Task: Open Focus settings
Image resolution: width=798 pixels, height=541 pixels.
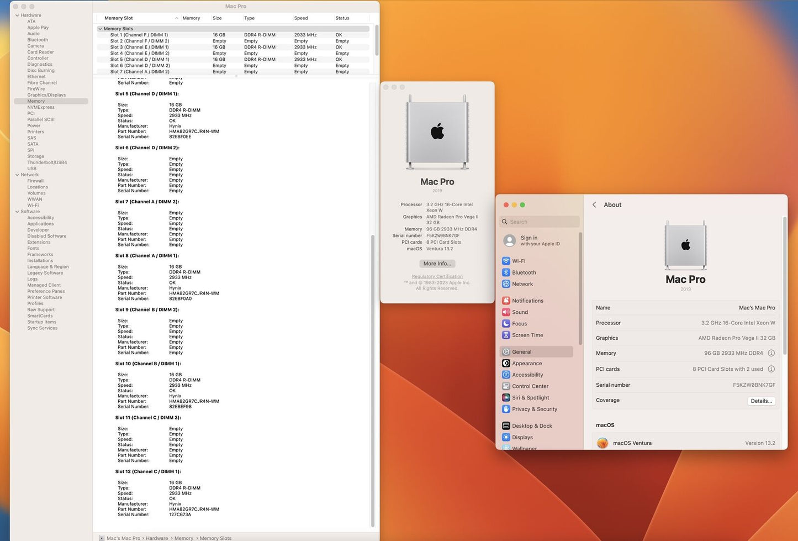Action: pyautogui.click(x=518, y=323)
